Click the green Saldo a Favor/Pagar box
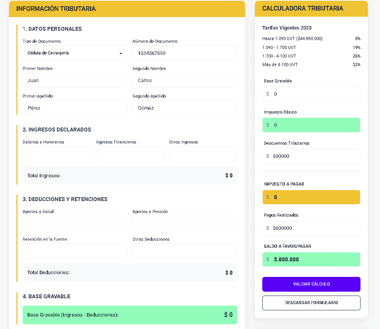 [311, 259]
